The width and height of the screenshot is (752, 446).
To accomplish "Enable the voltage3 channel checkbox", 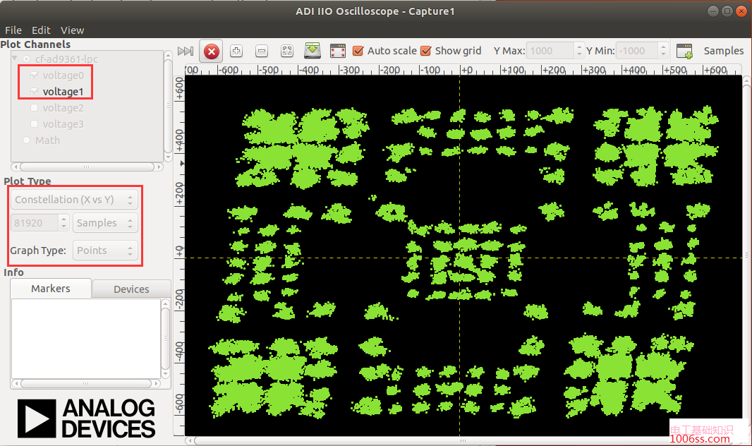I will click(34, 123).
